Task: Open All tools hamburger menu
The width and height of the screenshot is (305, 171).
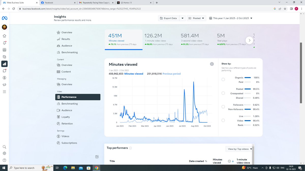Action: pos(4,91)
